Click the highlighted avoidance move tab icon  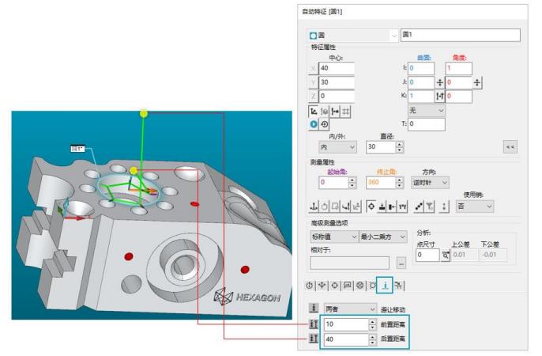[x=385, y=285]
